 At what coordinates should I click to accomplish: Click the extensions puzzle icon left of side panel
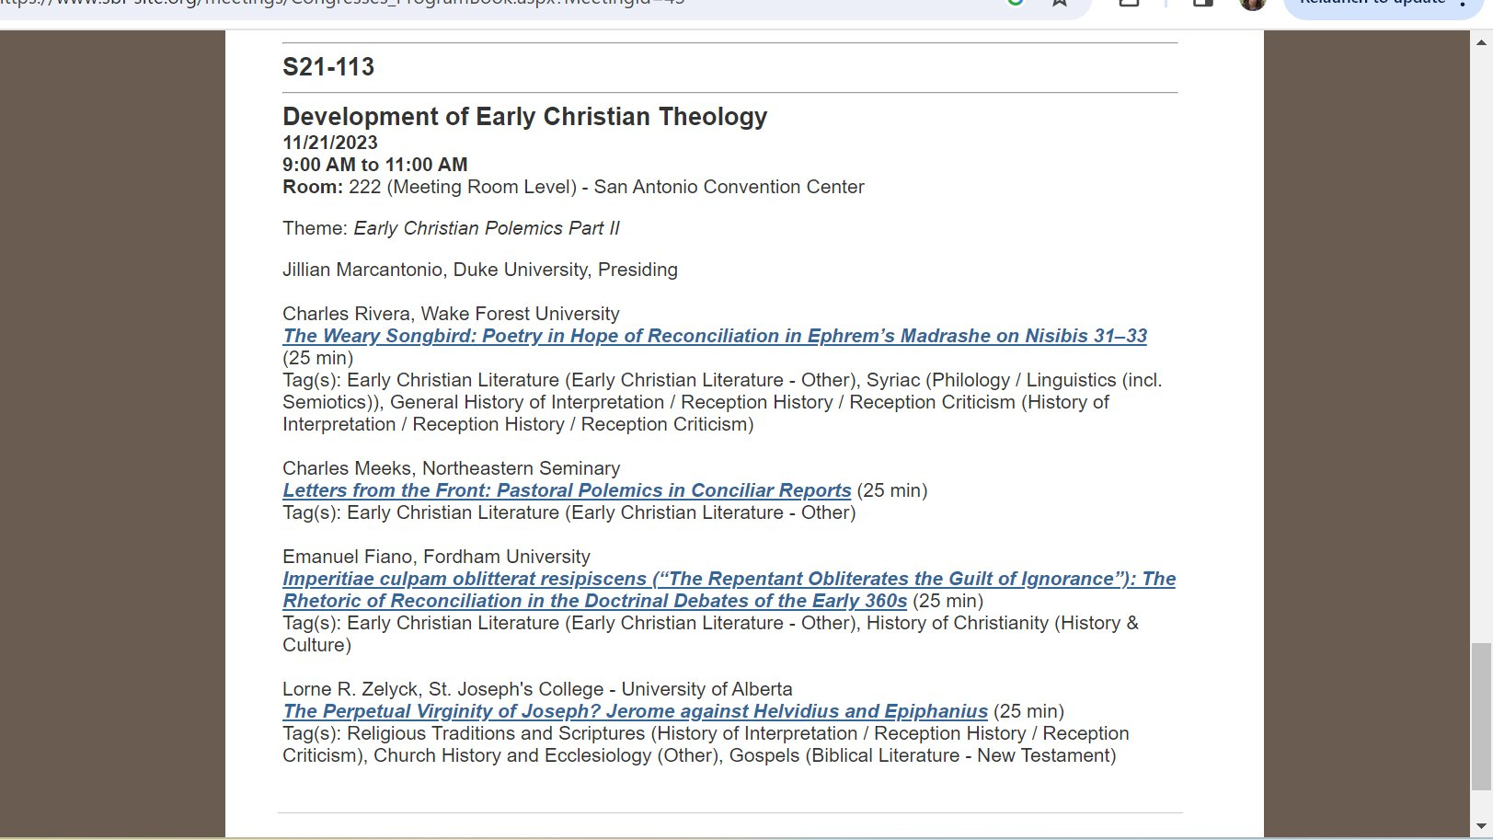[1130, 3]
